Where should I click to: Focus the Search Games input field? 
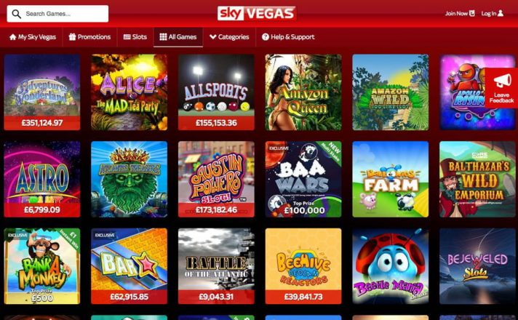tap(57, 14)
